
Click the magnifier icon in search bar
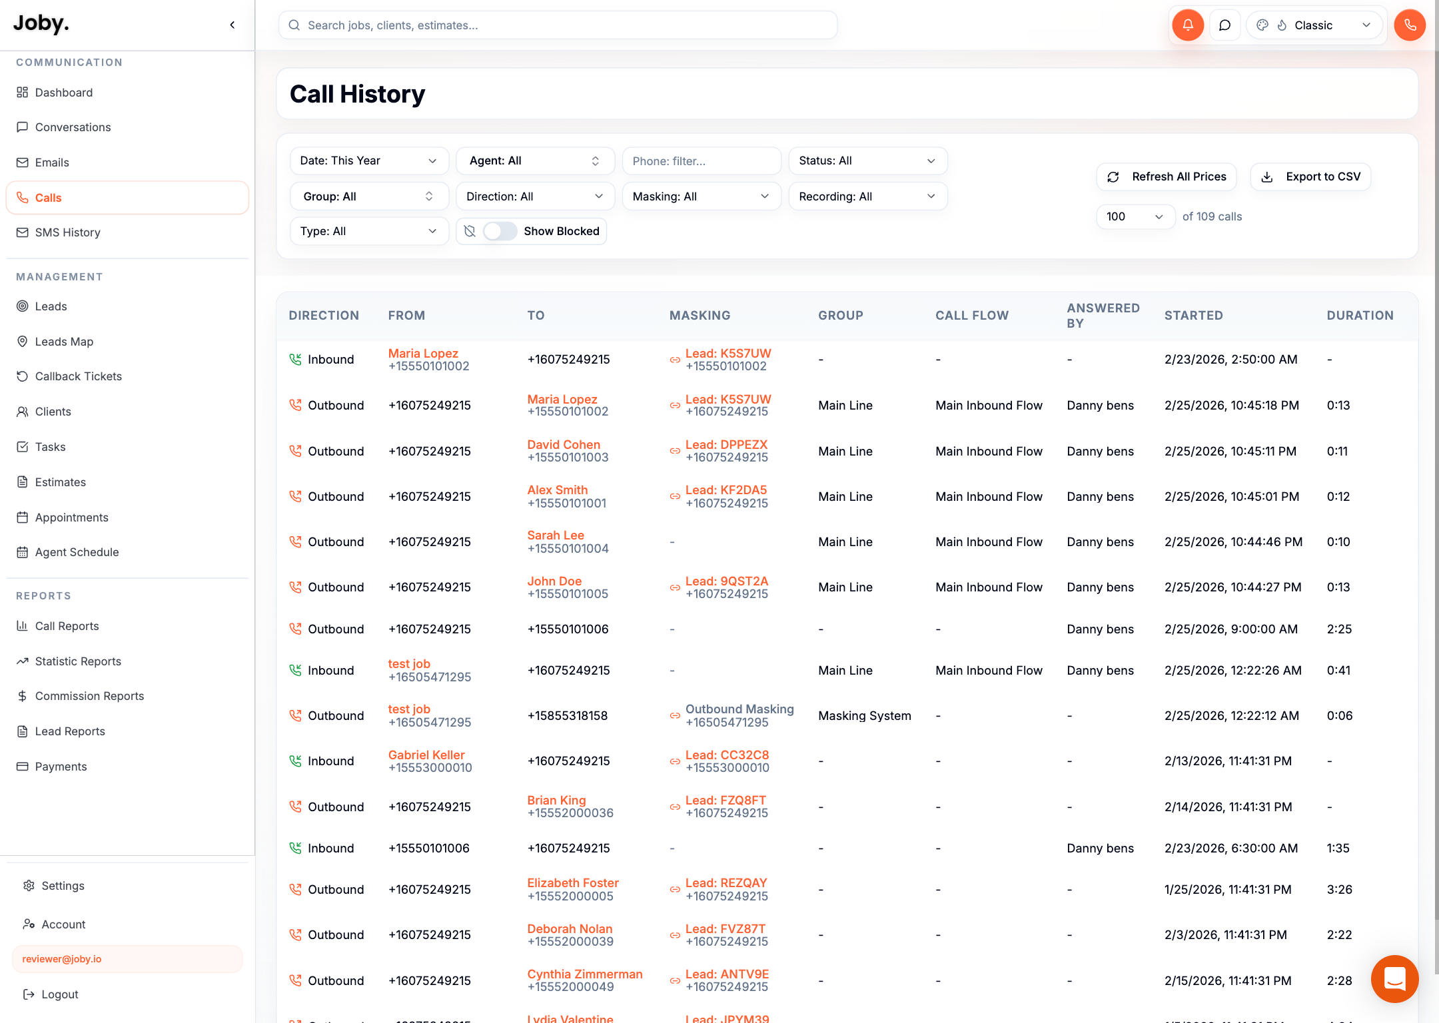point(294,25)
